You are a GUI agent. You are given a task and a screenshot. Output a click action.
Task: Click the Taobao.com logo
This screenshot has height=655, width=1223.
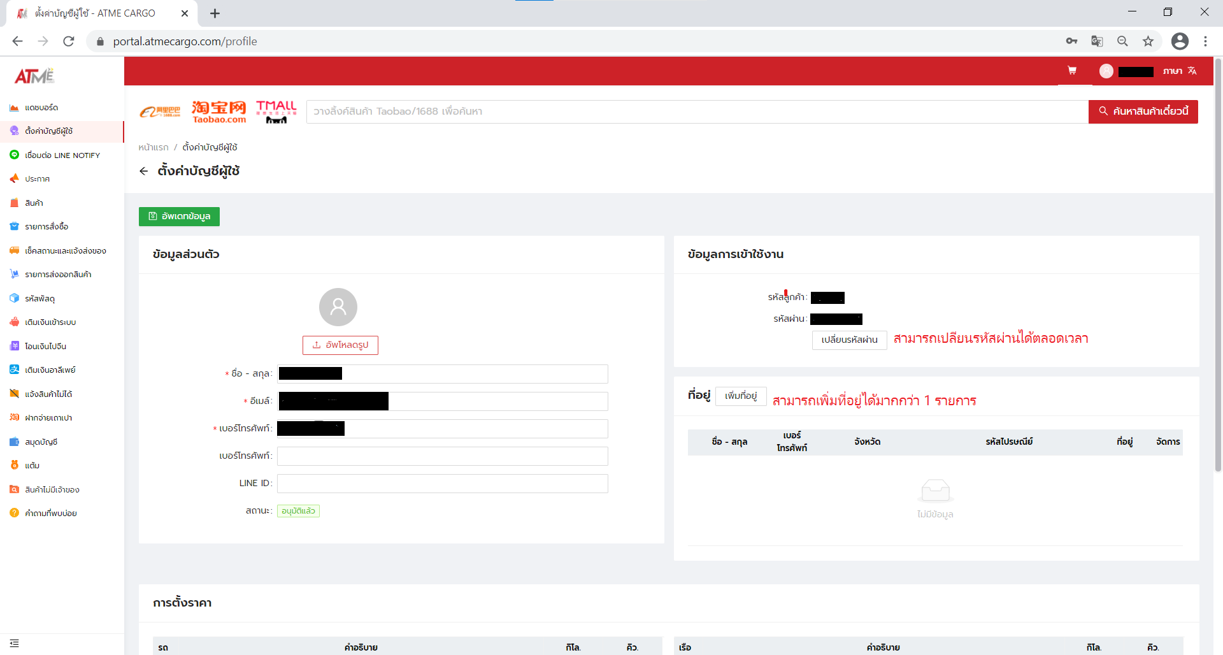(218, 112)
